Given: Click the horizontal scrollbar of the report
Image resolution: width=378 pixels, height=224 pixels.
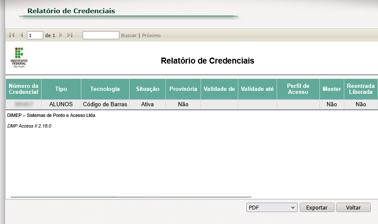Looking at the screenshot, I should click(131, 197).
